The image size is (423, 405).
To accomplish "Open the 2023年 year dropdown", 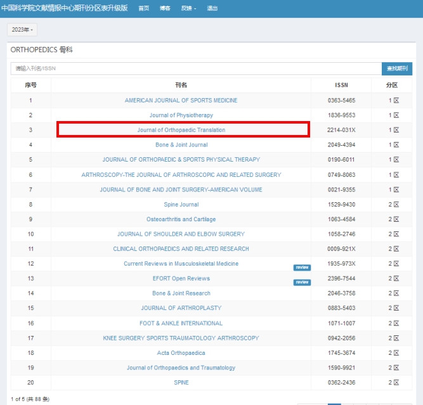I will click(x=22, y=30).
